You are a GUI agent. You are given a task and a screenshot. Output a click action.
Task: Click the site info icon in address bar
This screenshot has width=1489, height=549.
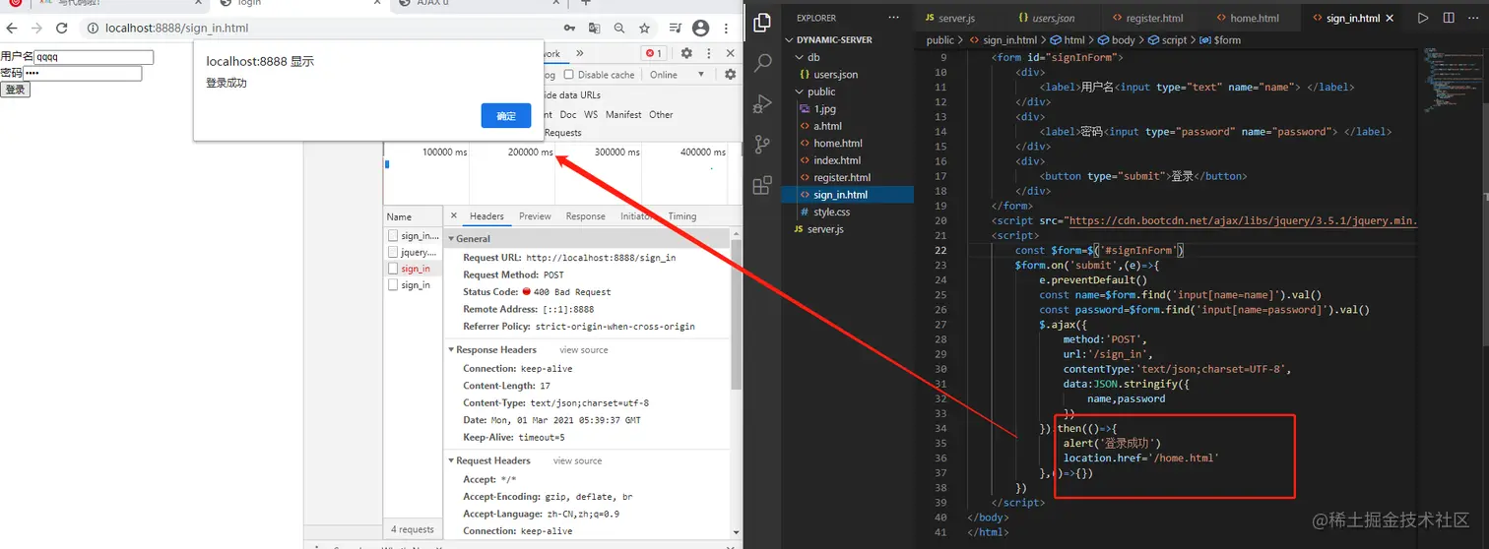[x=93, y=29]
